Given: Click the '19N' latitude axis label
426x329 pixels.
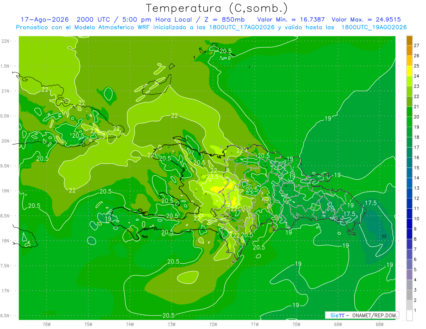Looking at the screenshot, I should [5, 191].
